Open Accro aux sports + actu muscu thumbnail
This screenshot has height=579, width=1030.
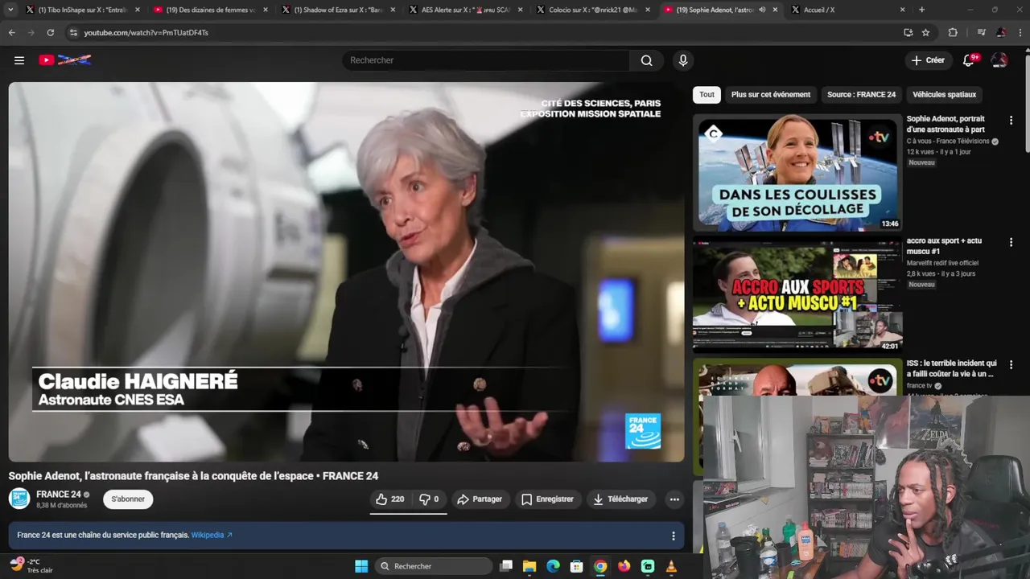point(797,295)
